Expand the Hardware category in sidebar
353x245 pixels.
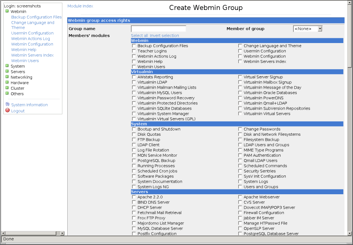tap(7, 82)
